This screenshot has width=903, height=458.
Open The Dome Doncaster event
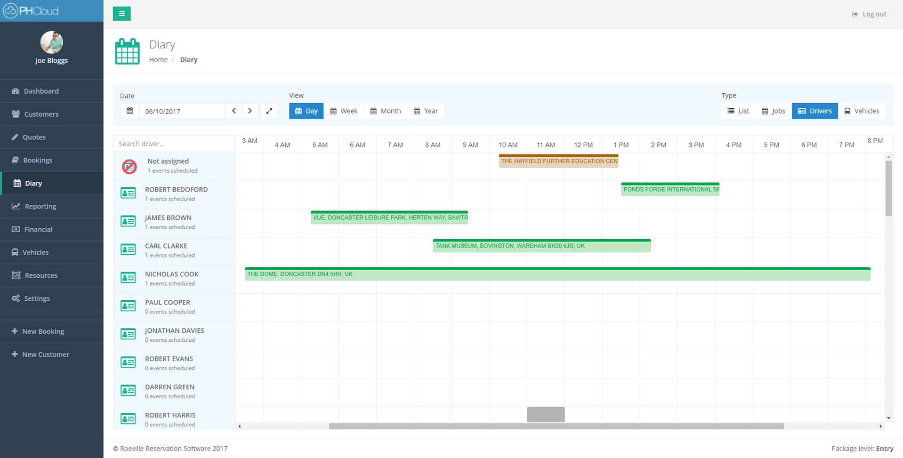[x=557, y=274]
